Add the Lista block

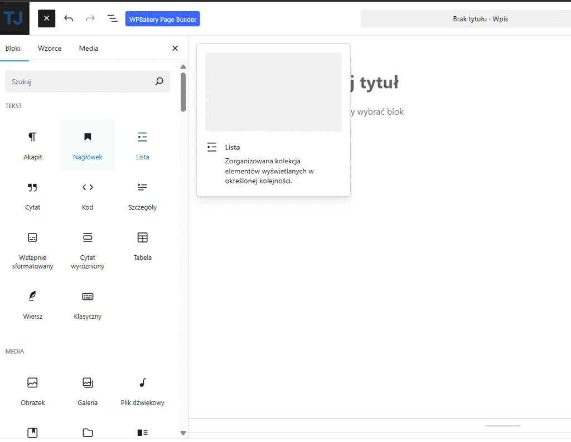[142, 145]
